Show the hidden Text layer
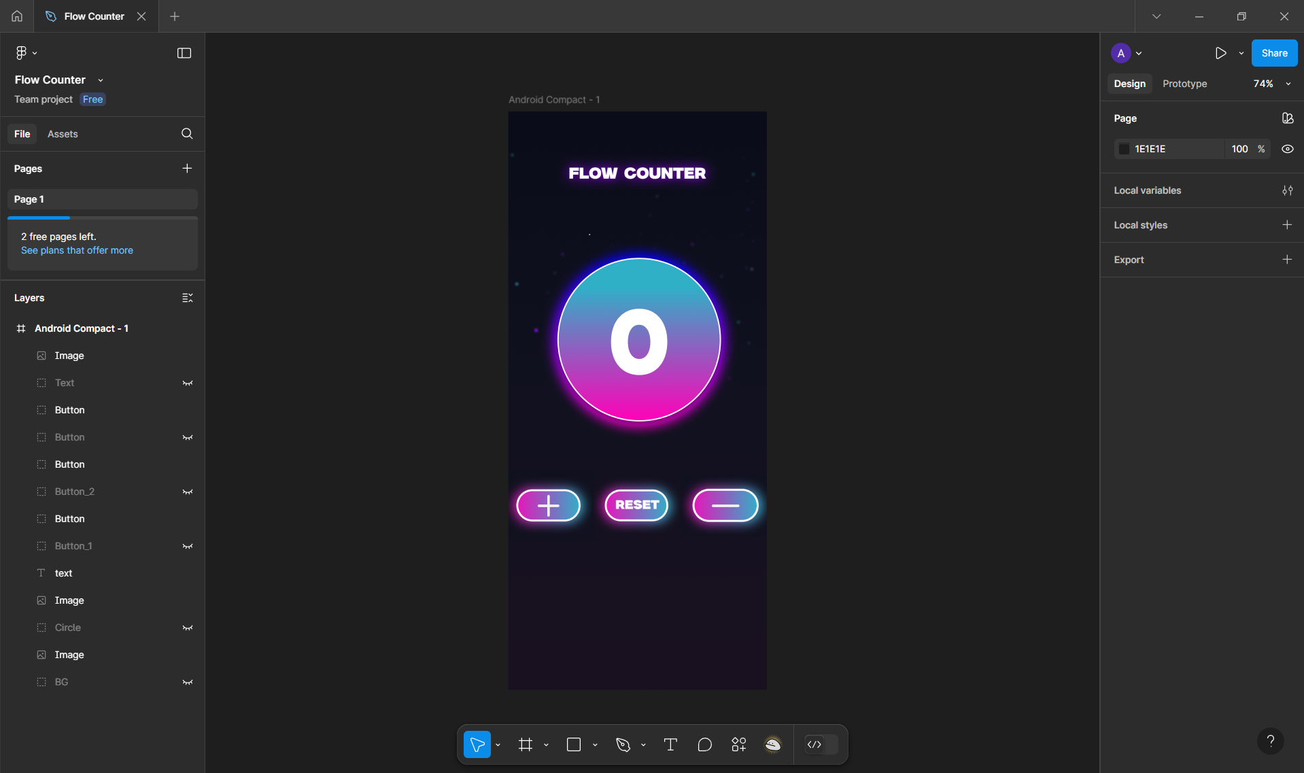This screenshot has width=1304, height=773. point(188,383)
